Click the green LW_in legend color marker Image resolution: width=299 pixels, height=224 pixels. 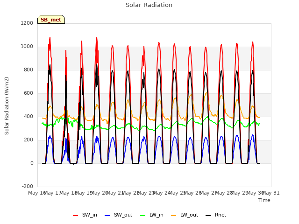(x=142, y=216)
